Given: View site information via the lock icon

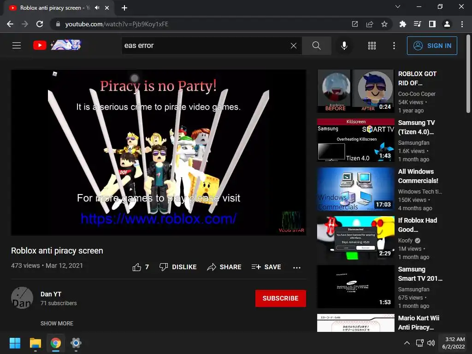Looking at the screenshot, I should coord(58,24).
